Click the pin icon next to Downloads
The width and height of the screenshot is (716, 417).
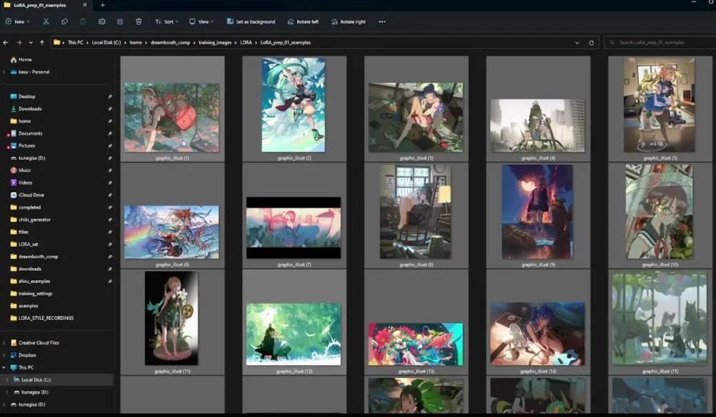tap(110, 109)
